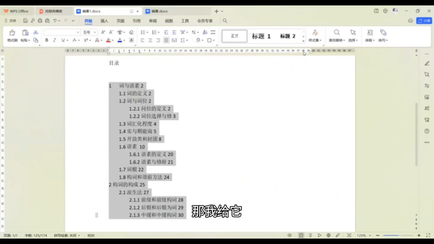Toggle Underline formatting

coord(63,40)
